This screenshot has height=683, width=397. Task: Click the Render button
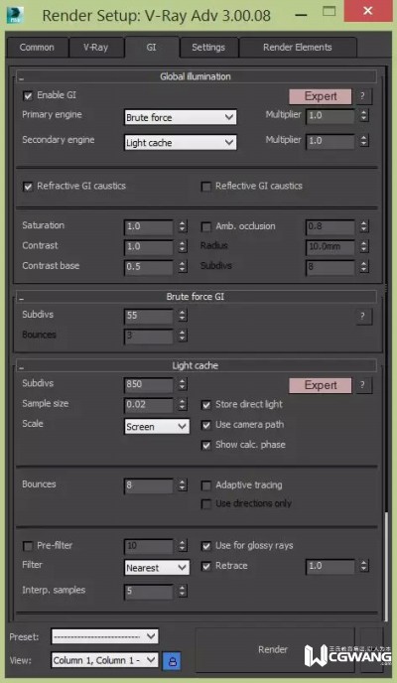pos(273,649)
